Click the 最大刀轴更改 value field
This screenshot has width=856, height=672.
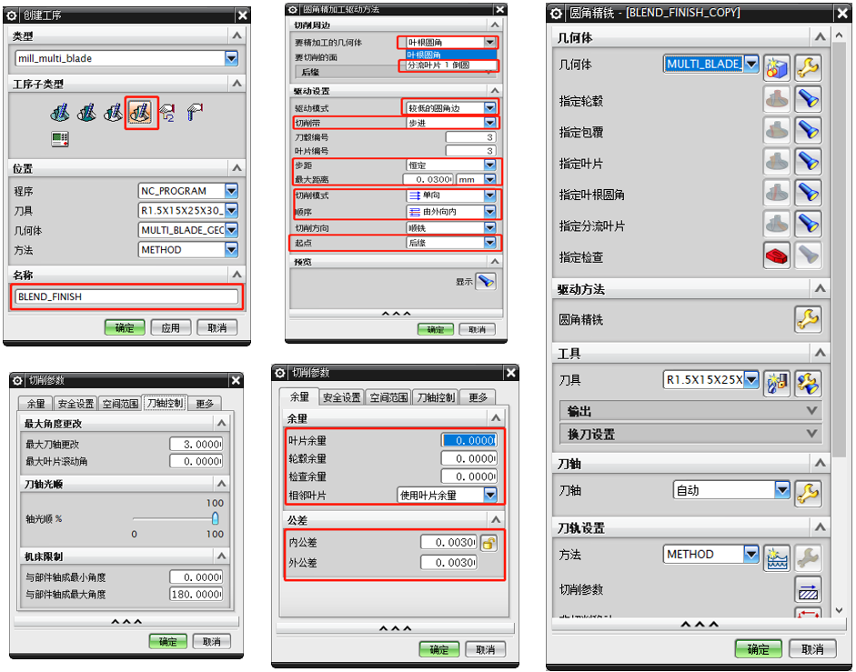coord(196,445)
